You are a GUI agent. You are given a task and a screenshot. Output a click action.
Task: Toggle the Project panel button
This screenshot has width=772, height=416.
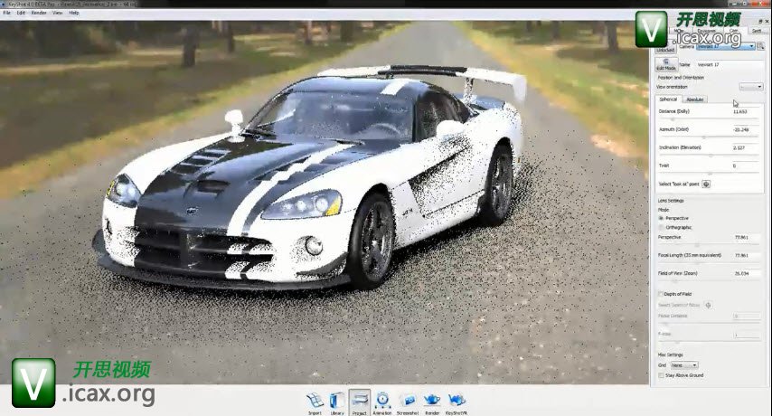point(360,403)
